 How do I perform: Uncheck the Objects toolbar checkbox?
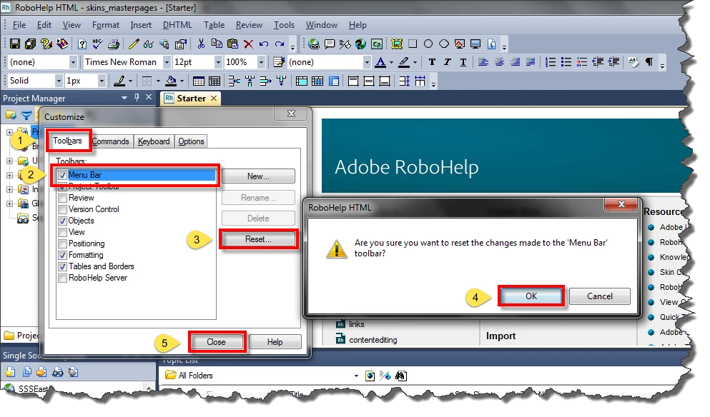62,221
